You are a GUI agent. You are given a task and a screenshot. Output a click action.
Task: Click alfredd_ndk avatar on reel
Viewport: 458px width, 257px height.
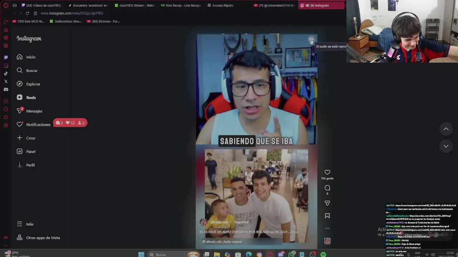[204, 222]
